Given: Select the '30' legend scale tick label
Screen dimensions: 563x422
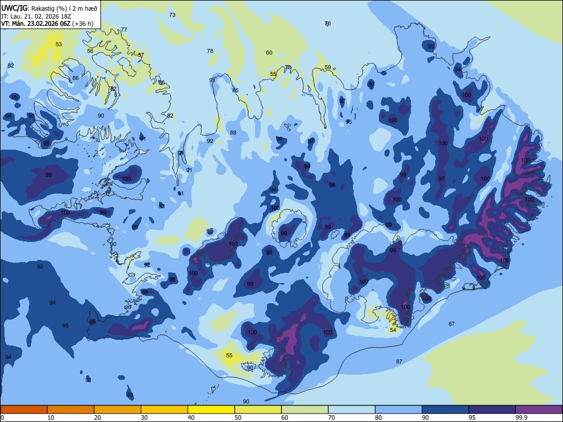Looking at the screenshot, I should [144, 417].
